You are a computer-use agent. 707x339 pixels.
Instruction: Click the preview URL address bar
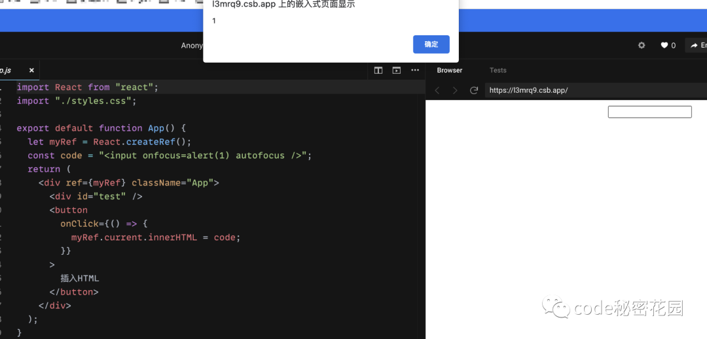point(589,90)
